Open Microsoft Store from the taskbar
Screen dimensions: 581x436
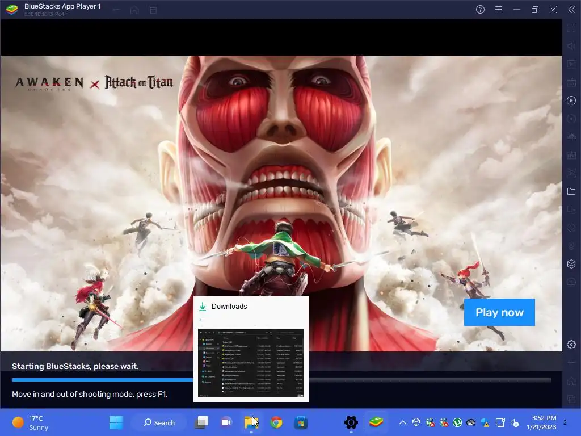301,422
